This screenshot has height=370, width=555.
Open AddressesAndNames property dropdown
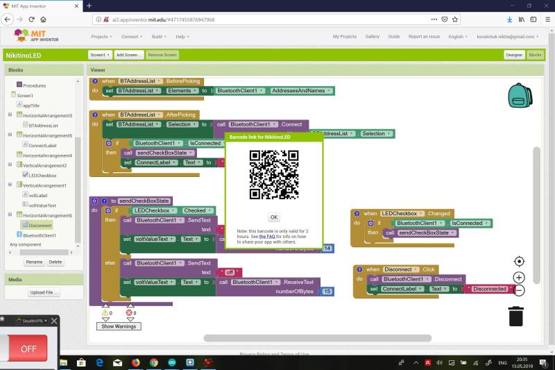pyautogui.click(x=301, y=91)
